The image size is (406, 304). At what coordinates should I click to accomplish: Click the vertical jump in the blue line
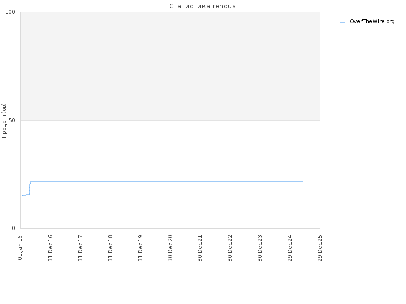(x=30, y=188)
